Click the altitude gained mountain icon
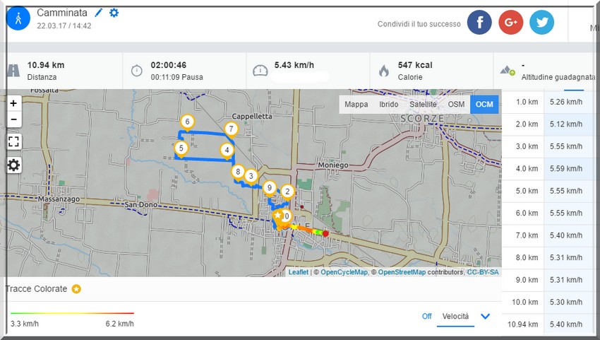The height and width of the screenshot is (340, 600). [508, 71]
